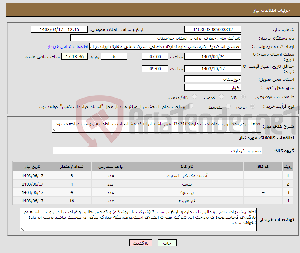
Task: Click the request creator name field
Action: point(165,46)
